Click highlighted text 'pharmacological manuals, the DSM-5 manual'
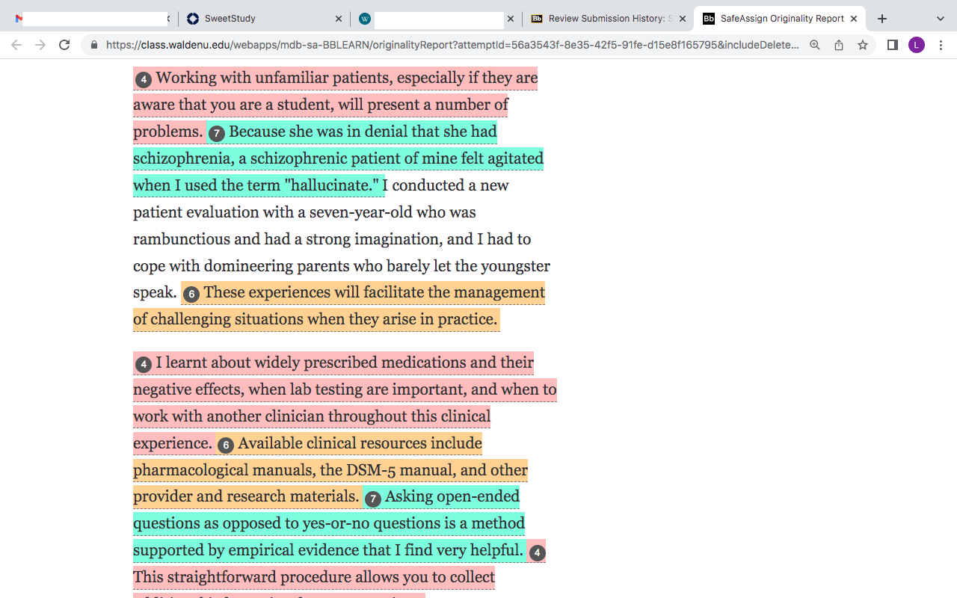Image resolution: width=957 pixels, height=598 pixels. [x=294, y=470]
